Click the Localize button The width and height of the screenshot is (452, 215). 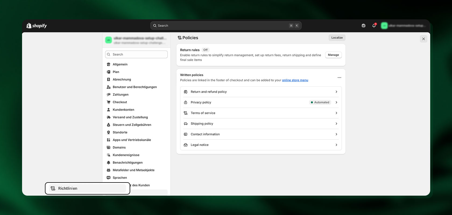click(x=337, y=38)
